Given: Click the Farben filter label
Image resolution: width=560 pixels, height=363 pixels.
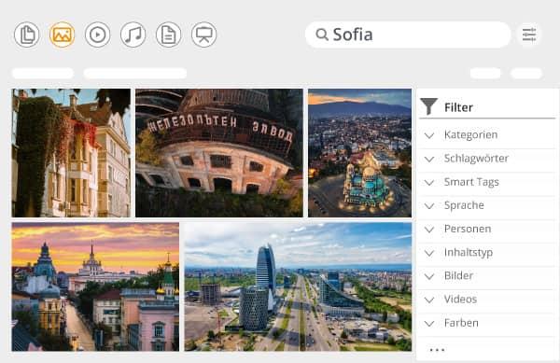Looking at the screenshot, I should [461, 323].
